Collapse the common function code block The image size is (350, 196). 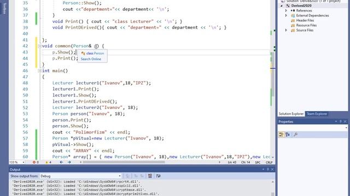(39, 46)
